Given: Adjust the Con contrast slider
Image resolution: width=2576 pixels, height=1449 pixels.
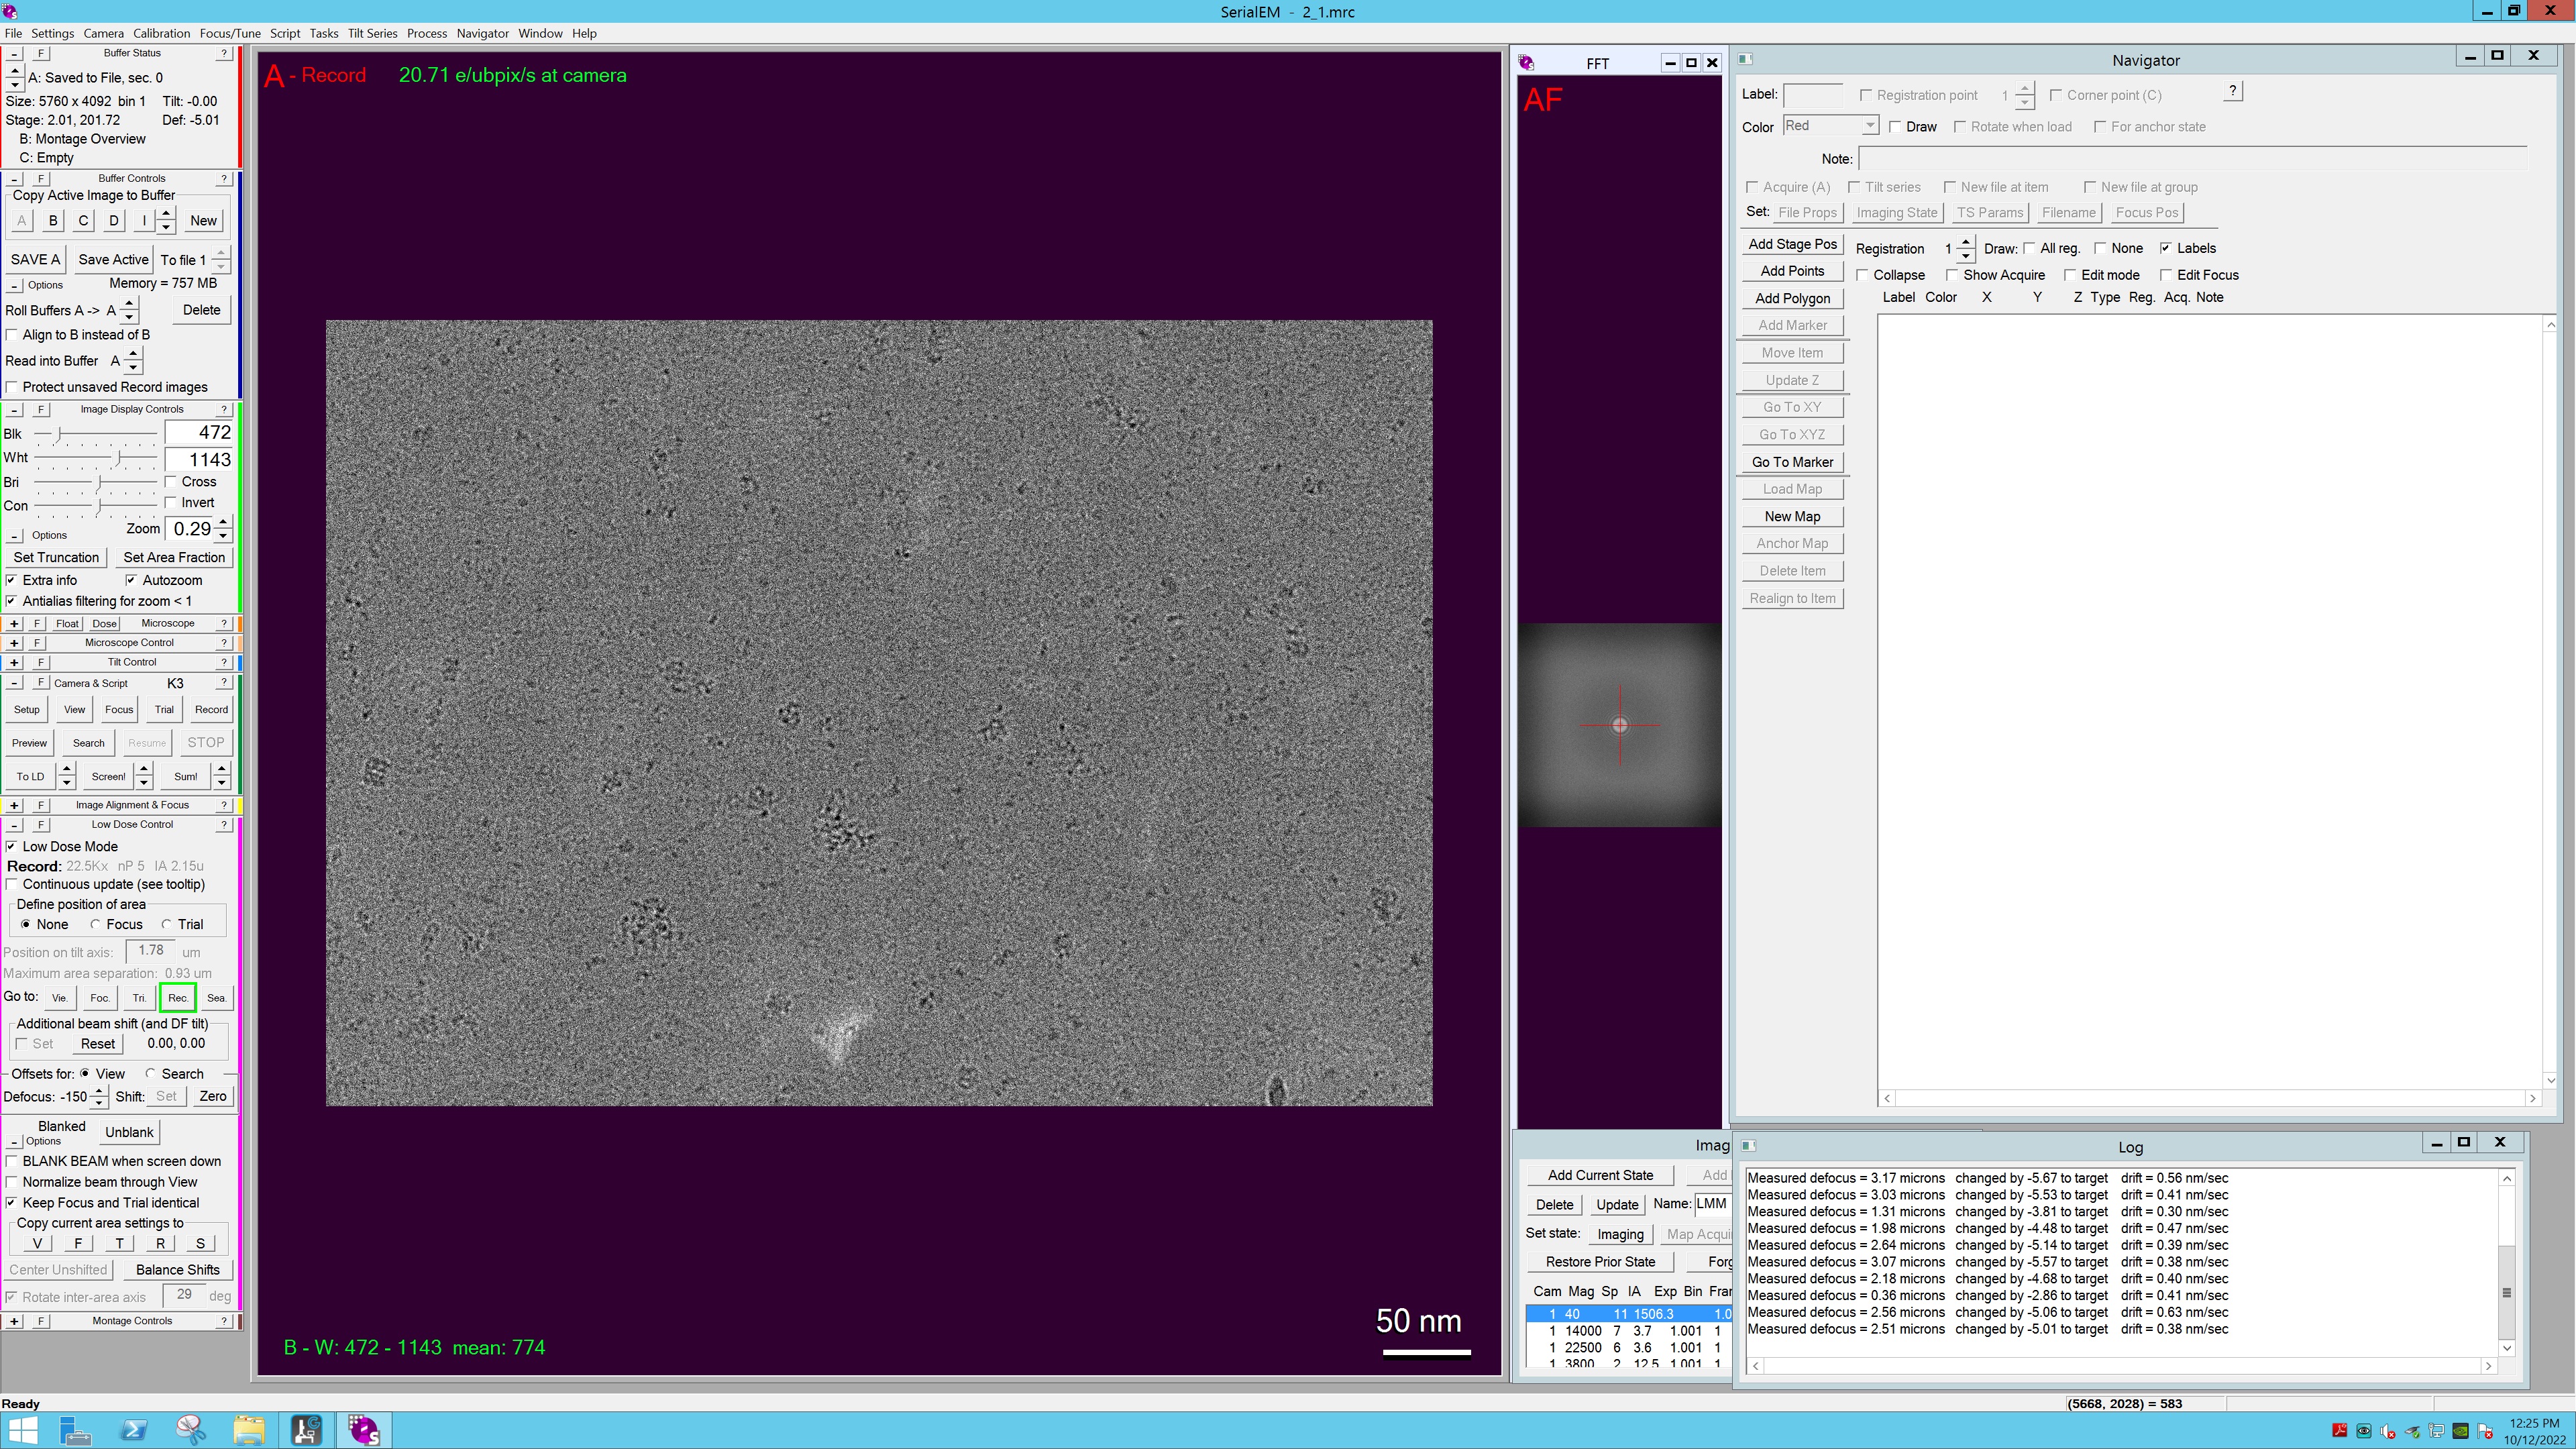Looking at the screenshot, I should (96, 506).
